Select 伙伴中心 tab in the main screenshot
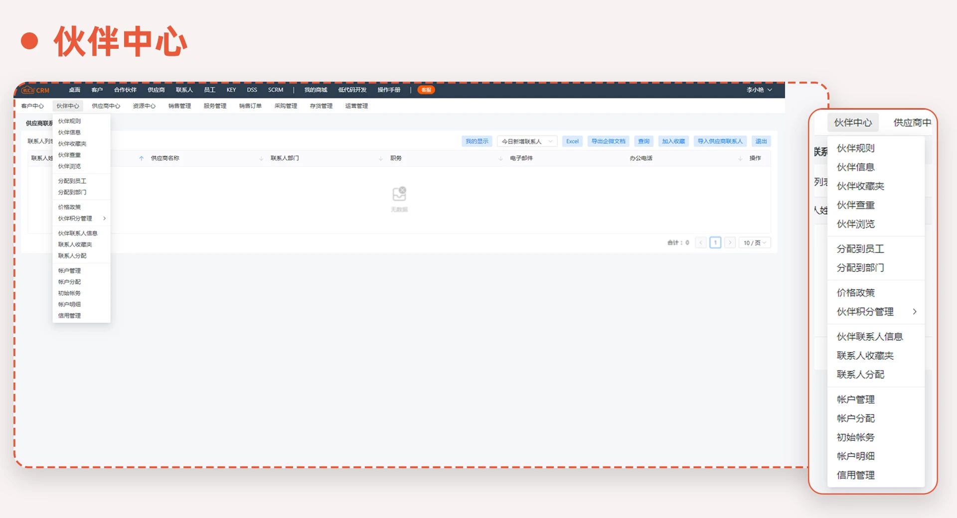The image size is (957, 518). pyautogui.click(x=68, y=106)
